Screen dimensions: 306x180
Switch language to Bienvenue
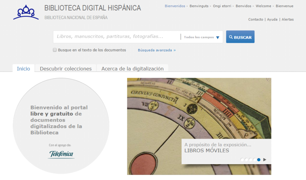pos(284,6)
